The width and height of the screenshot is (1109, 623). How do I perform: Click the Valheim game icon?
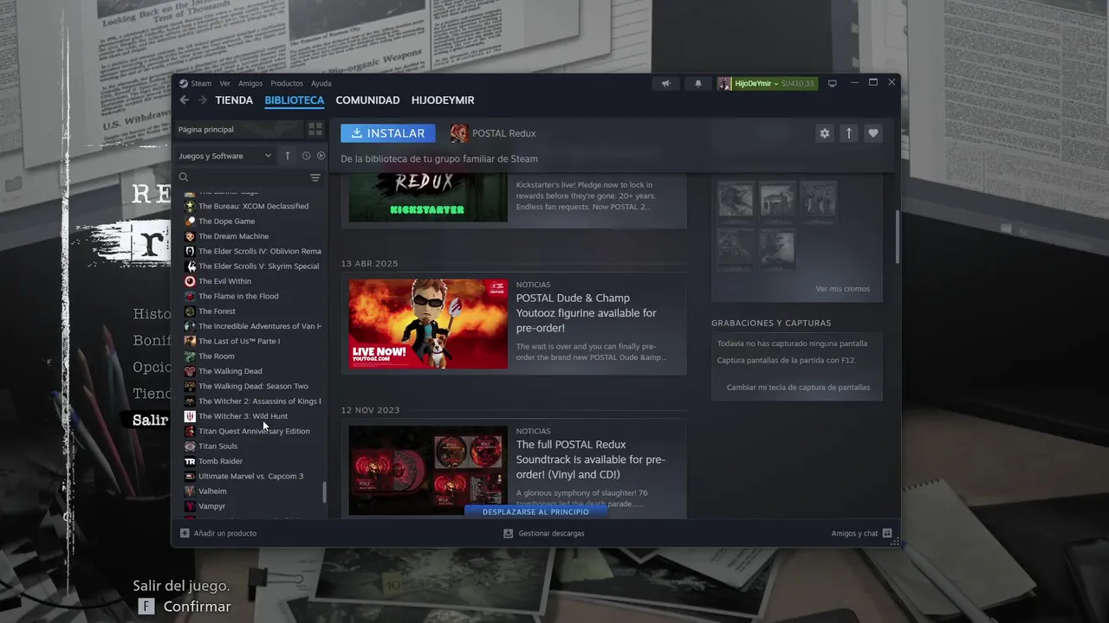[190, 491]
